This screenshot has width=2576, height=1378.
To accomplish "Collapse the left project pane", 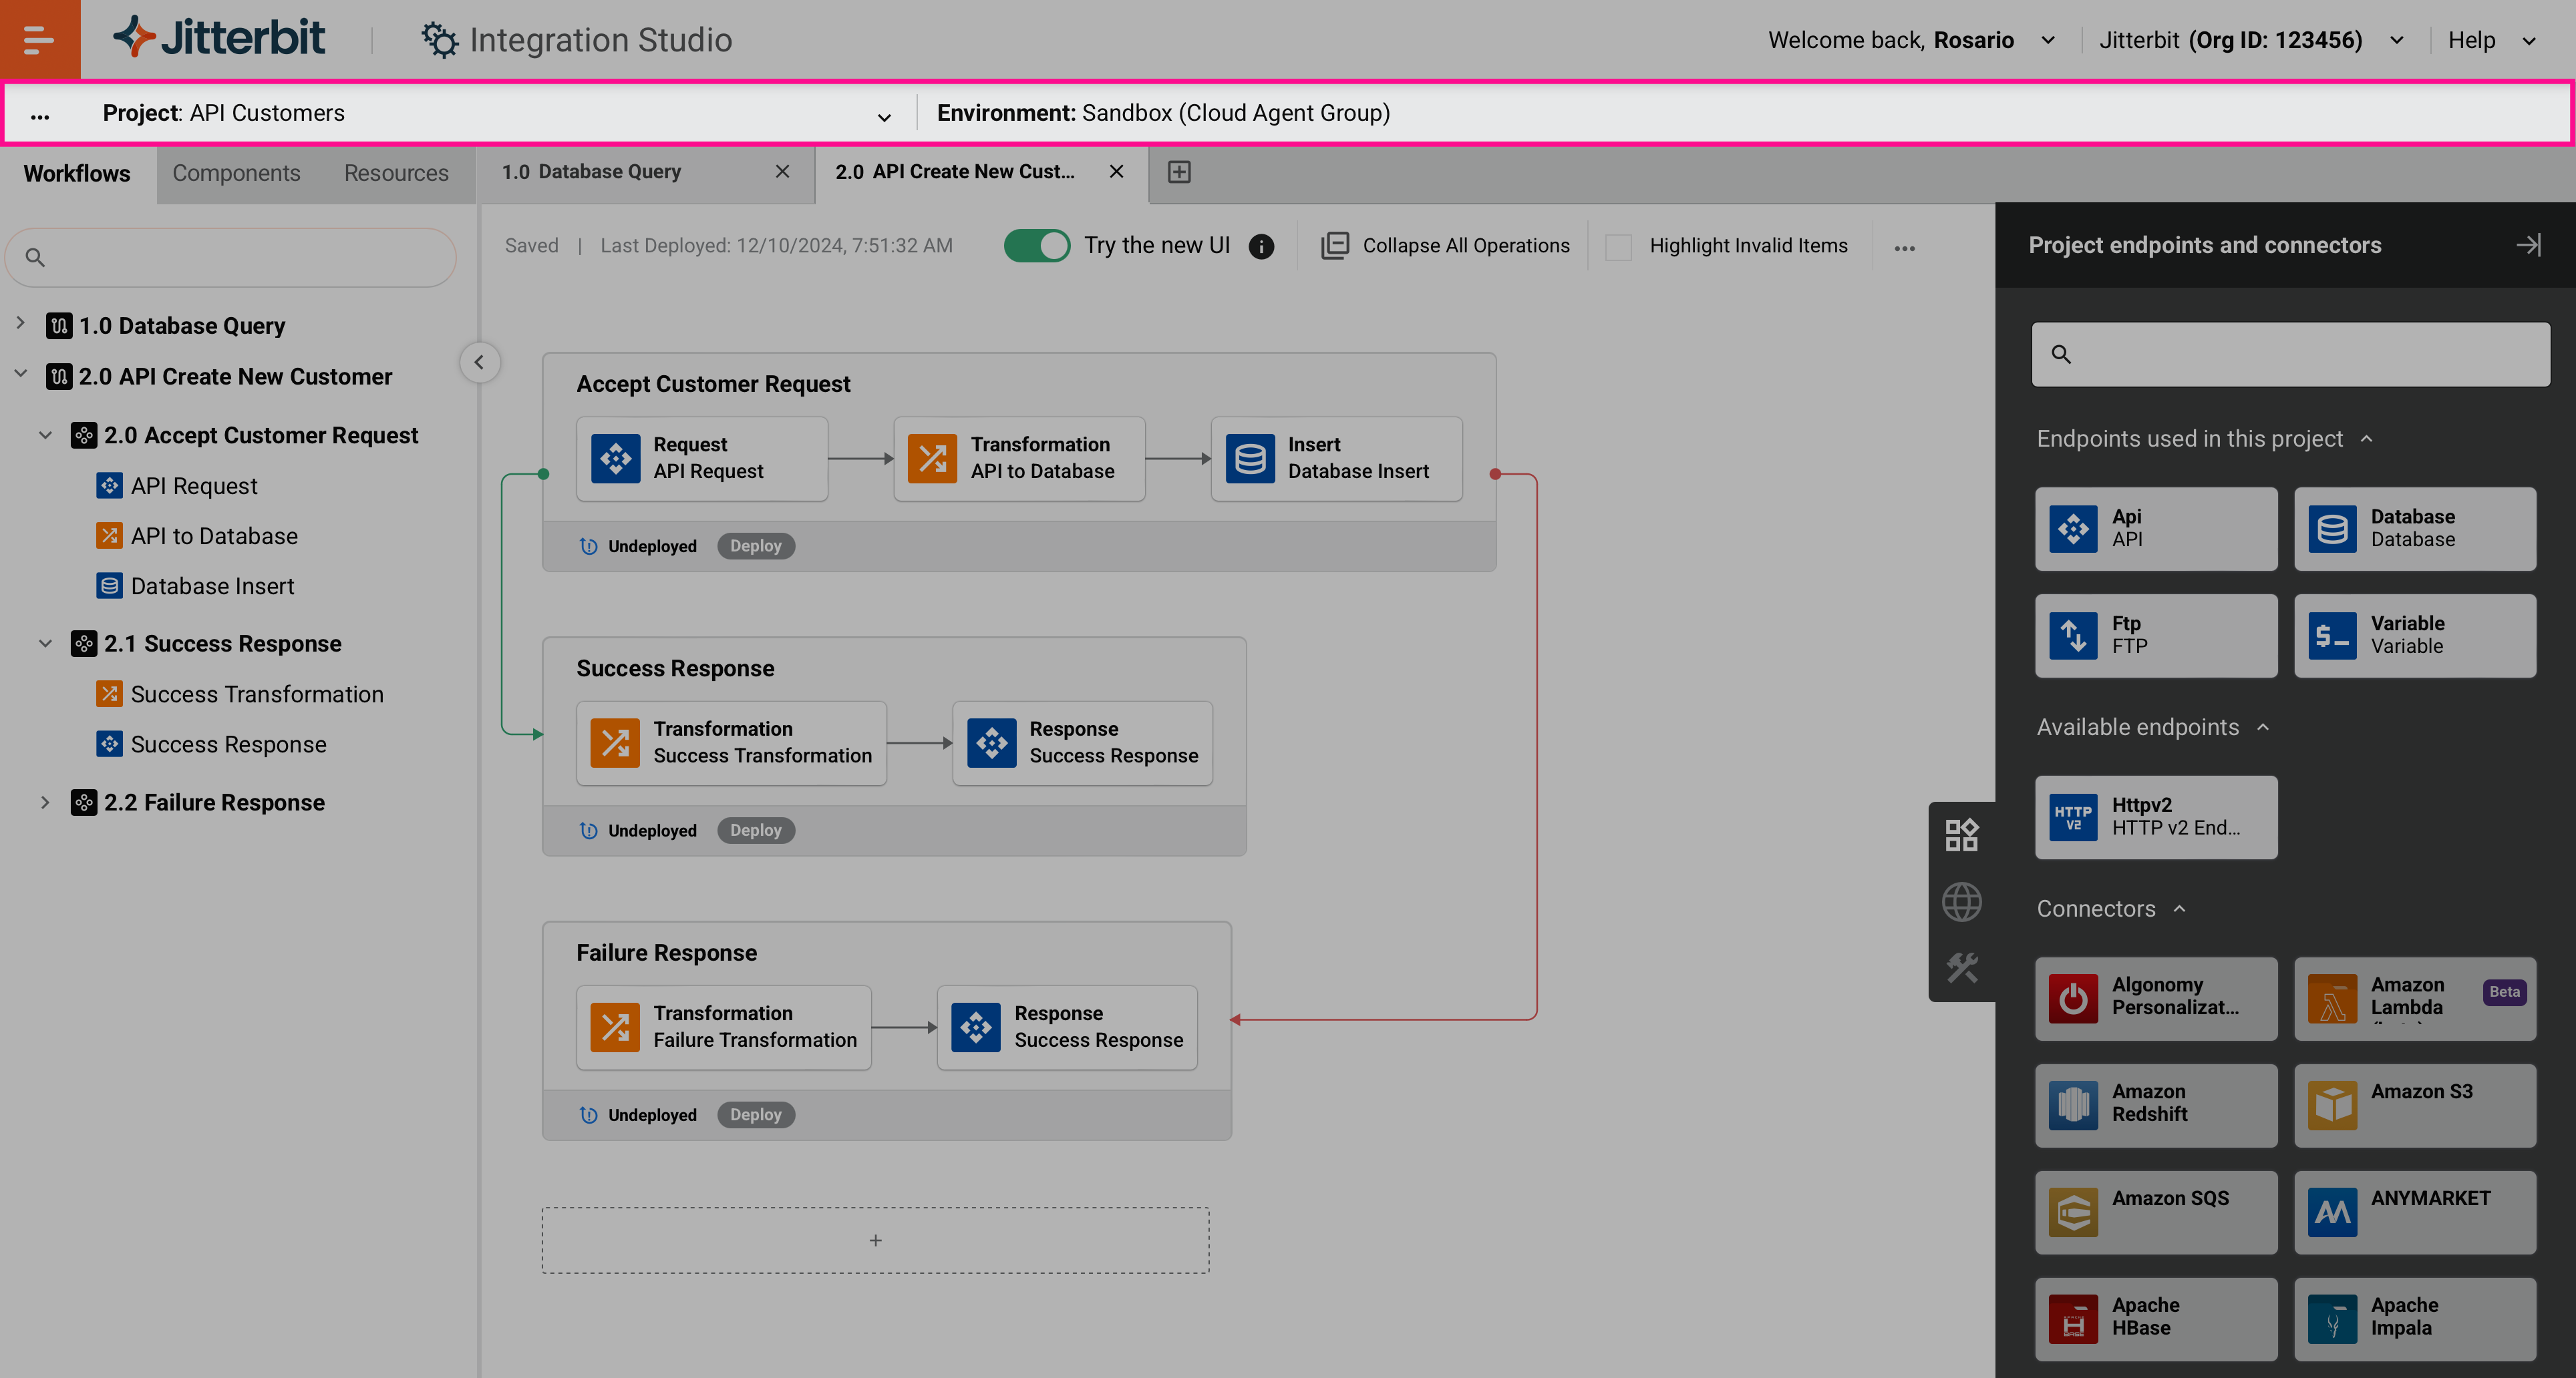I will pos(479,363).
